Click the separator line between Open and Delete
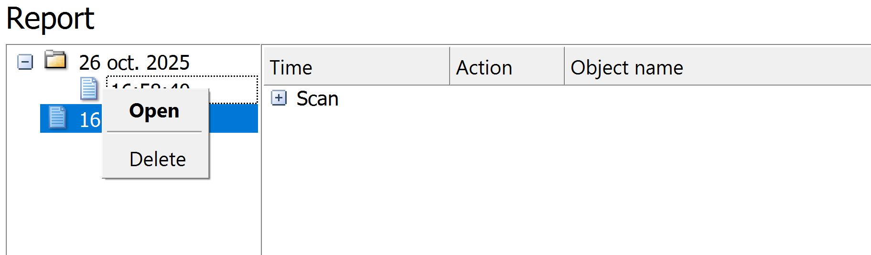This screenshot has height=255, width=871. pos(154,131)
